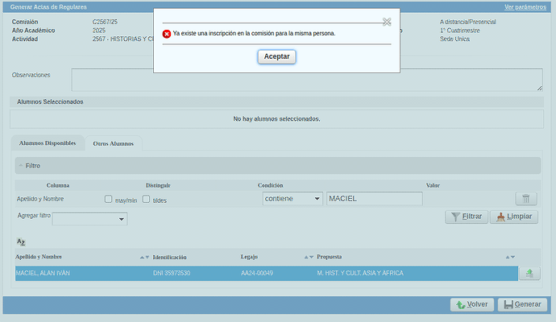Open Ver parámetros link

pyautogui.click(x=525, y=7)
